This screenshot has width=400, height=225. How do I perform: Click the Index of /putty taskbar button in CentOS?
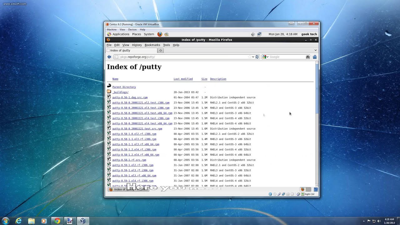128,189
